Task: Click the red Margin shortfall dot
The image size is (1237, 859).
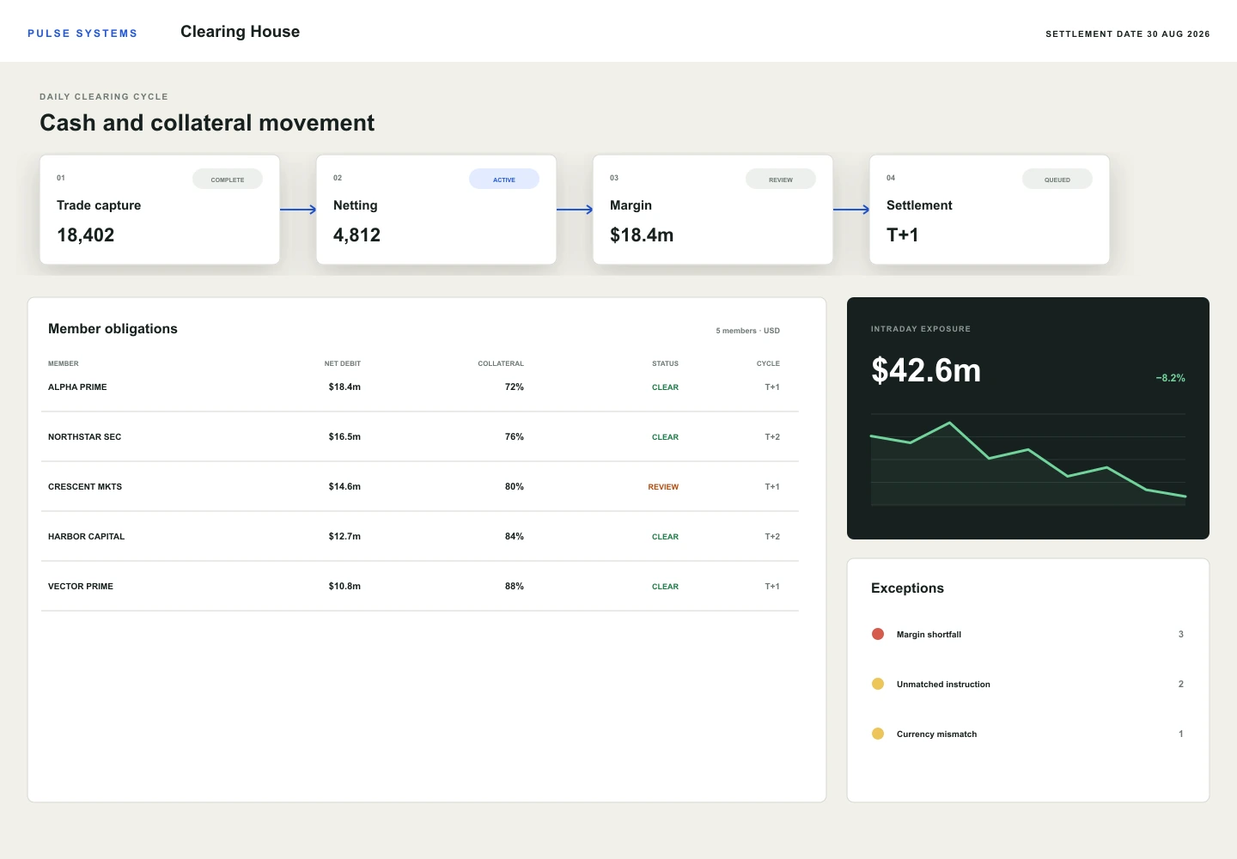Action: click(x=878, y=634)
